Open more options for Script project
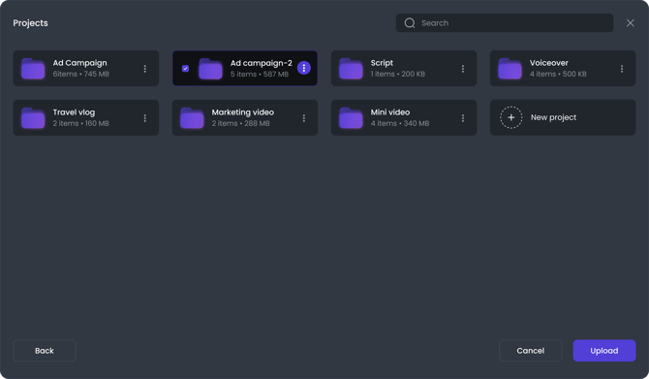Screen dimensions: 649x379 [x=463, y=69]
